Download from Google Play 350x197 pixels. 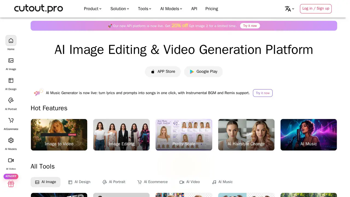click(x=203, y=71)
